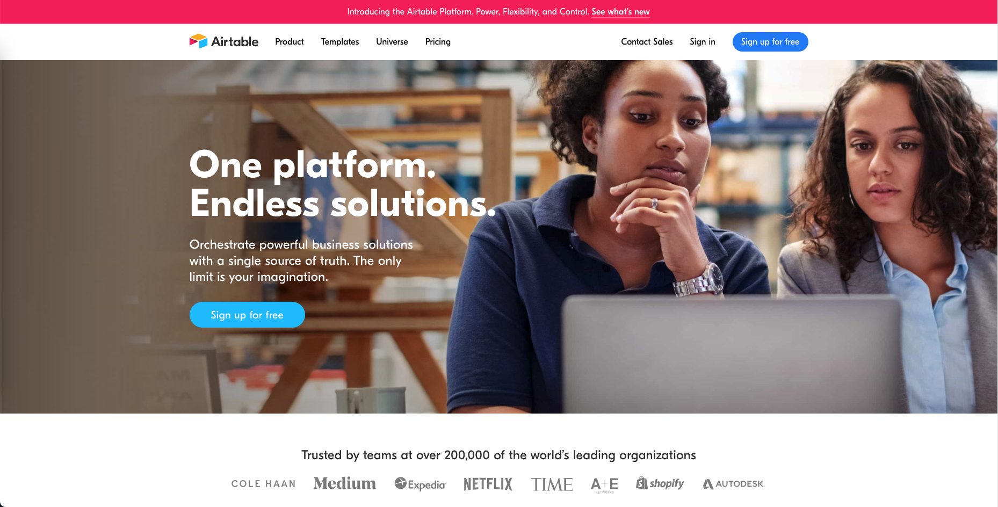Click the A+E Networks logo
998x507 pixels.
pos(605,485)
